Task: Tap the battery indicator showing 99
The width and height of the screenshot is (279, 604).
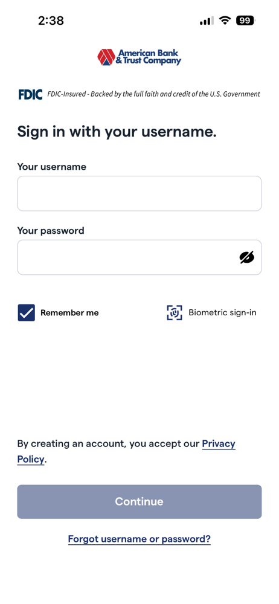Action: 245,21
